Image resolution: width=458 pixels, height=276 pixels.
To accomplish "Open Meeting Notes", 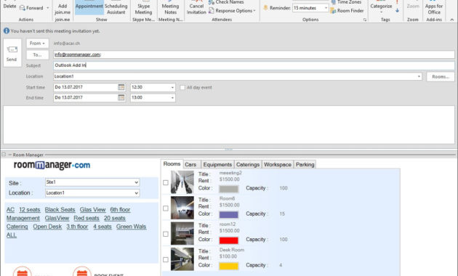I will coord(170,9).
